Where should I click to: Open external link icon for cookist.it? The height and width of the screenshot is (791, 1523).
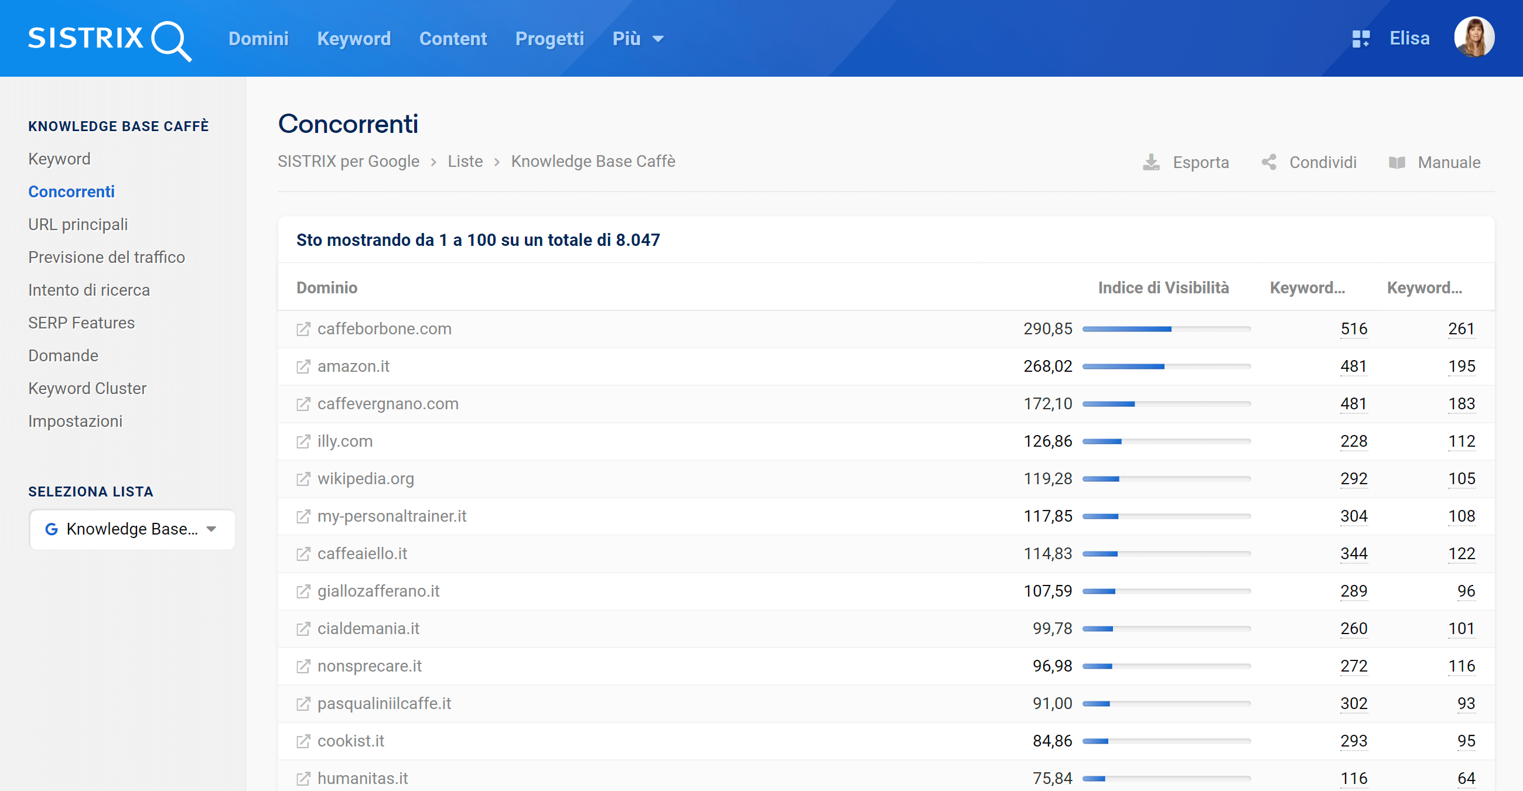click(303, 741)
